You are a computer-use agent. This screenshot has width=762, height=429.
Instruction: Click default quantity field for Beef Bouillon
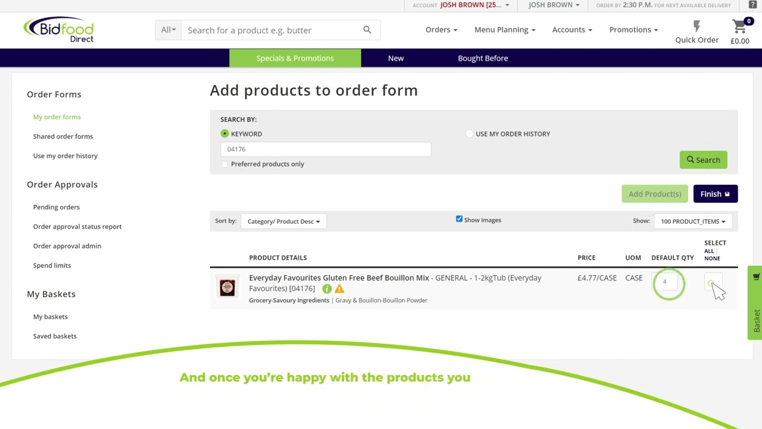tap(665, 282)
